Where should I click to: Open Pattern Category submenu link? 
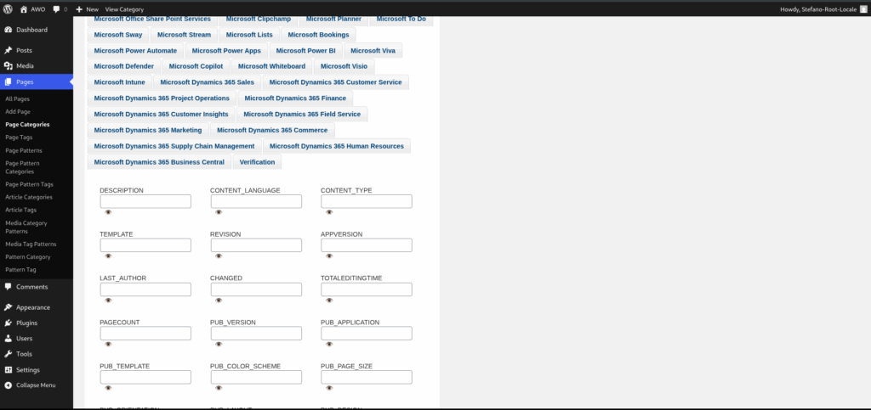click(28, 256)
